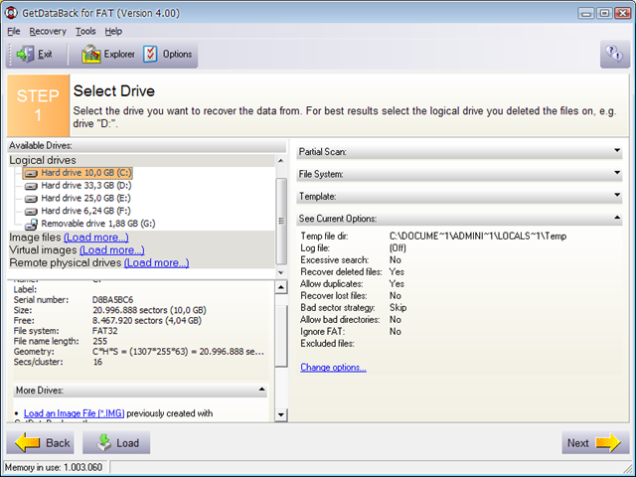Click drives list scrollbar down arrow
This screenshot has width=636, height=477.
(x=281, y=272)
